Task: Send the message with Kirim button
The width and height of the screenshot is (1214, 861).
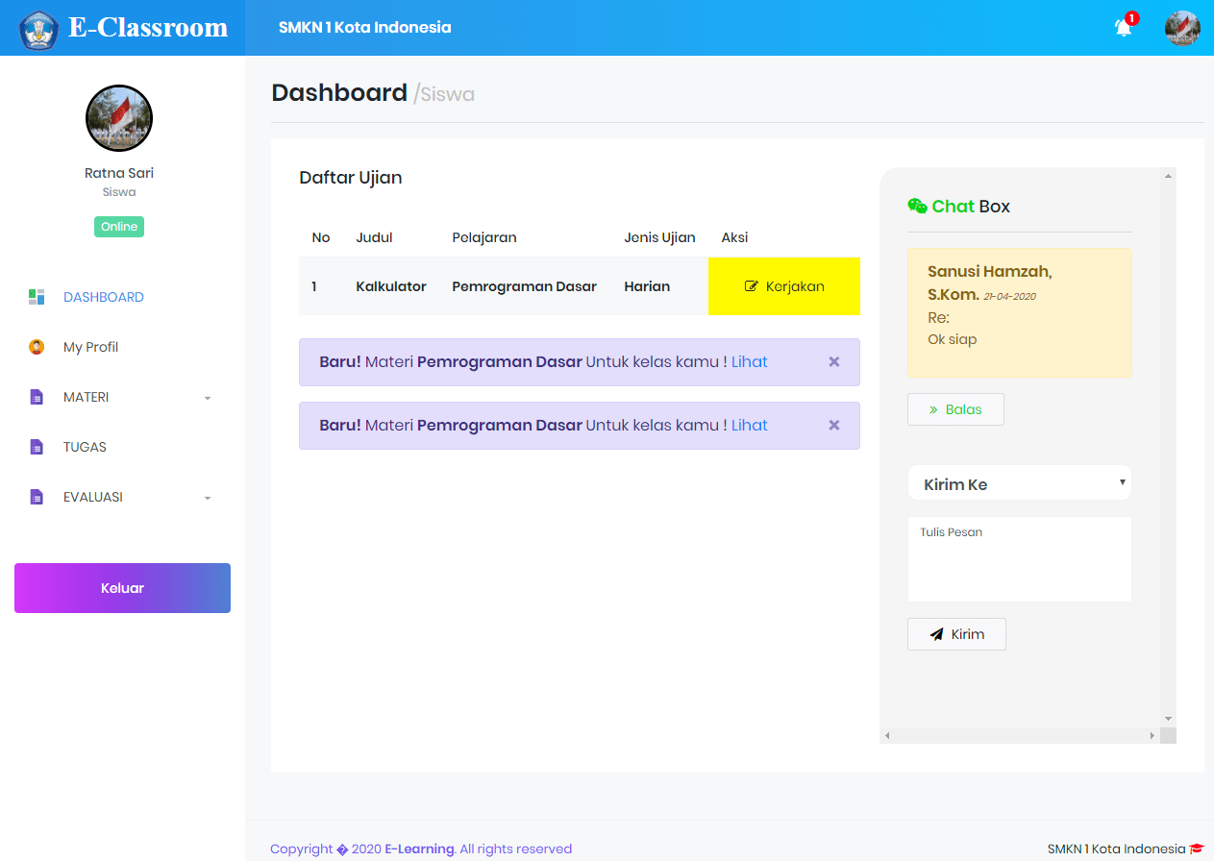Action: (x=956, y=634)
